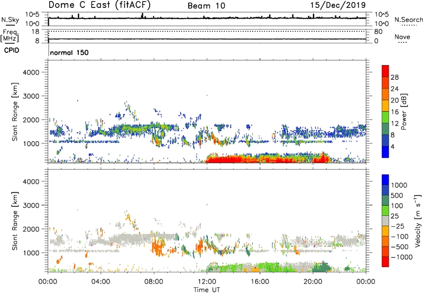The image size is (423, 293).
Task: Click the 'Nave' legend label
Action: tap(402, 36)
